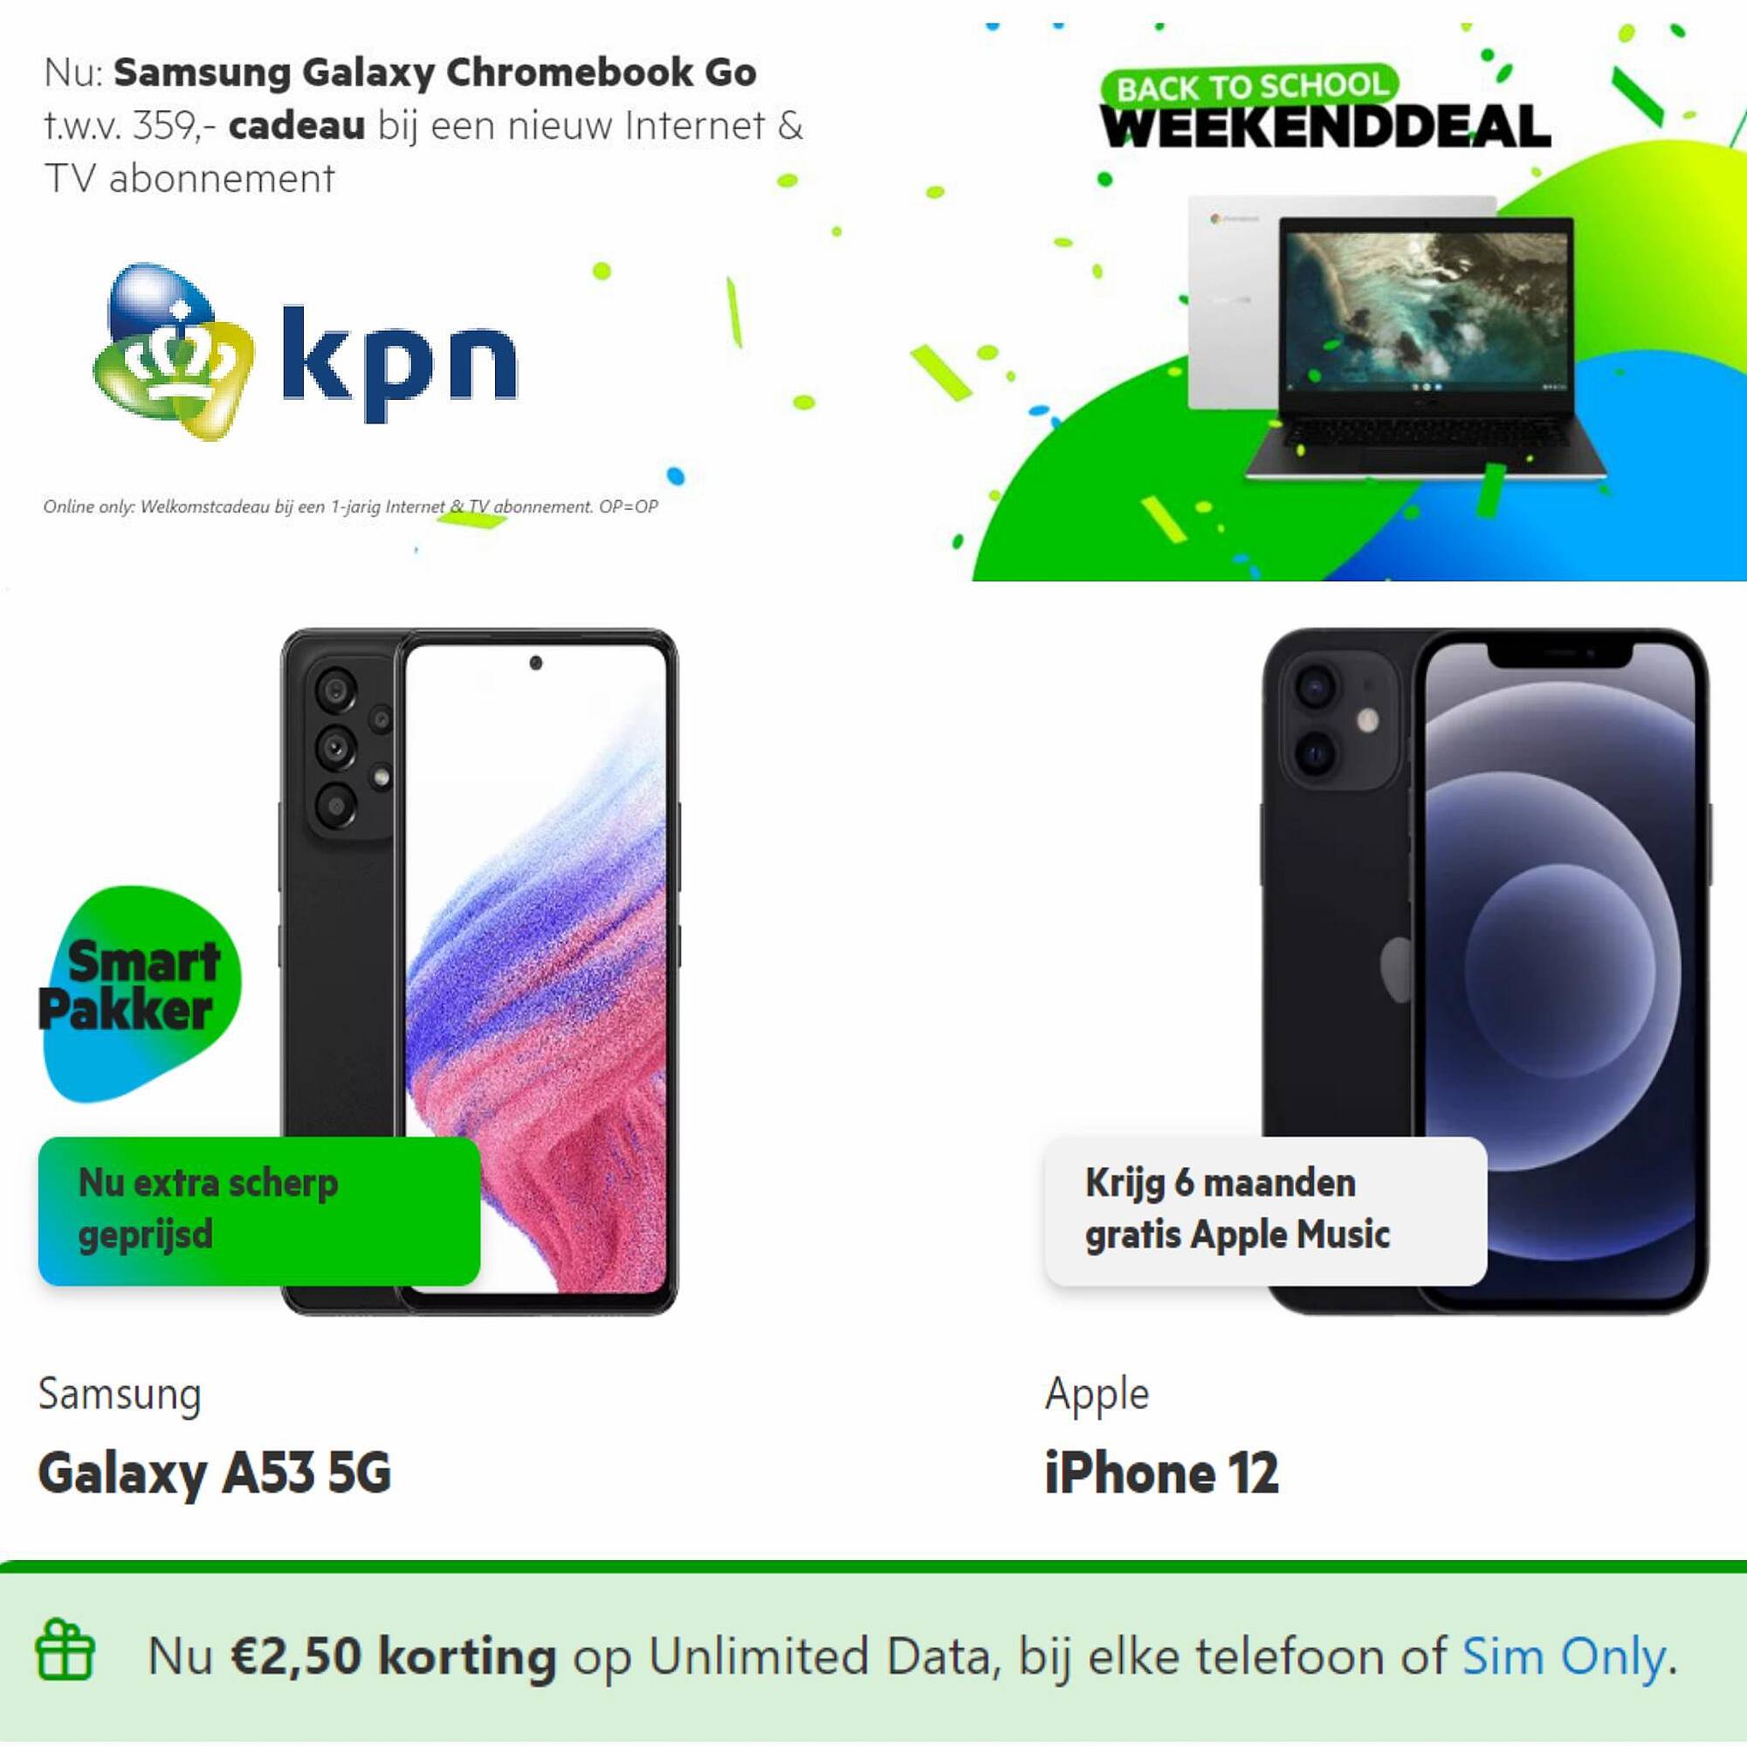The image size is (1747, 1746).
Task: Open the Sim Only link
Action: pyautogui.click(x=1565, y=1656)
